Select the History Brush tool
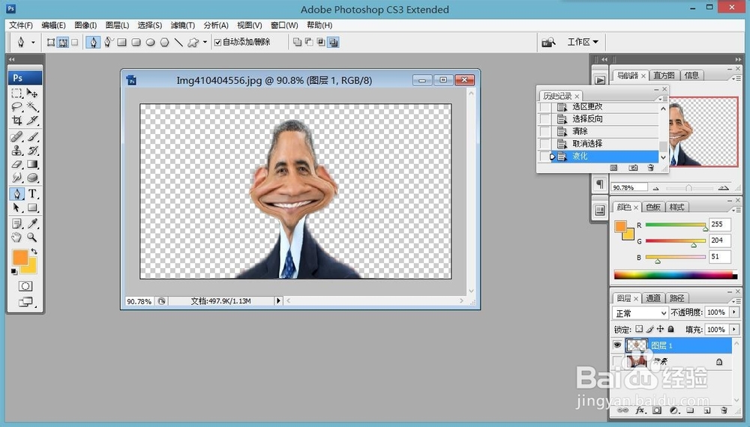The image size is (750, 427). 32,151
